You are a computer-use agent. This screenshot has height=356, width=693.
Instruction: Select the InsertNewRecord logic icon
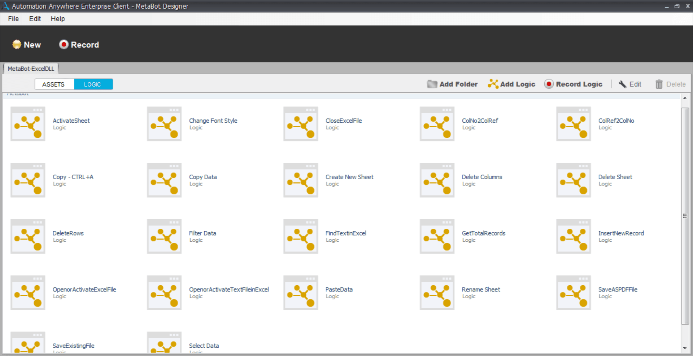tap(574, 236)
